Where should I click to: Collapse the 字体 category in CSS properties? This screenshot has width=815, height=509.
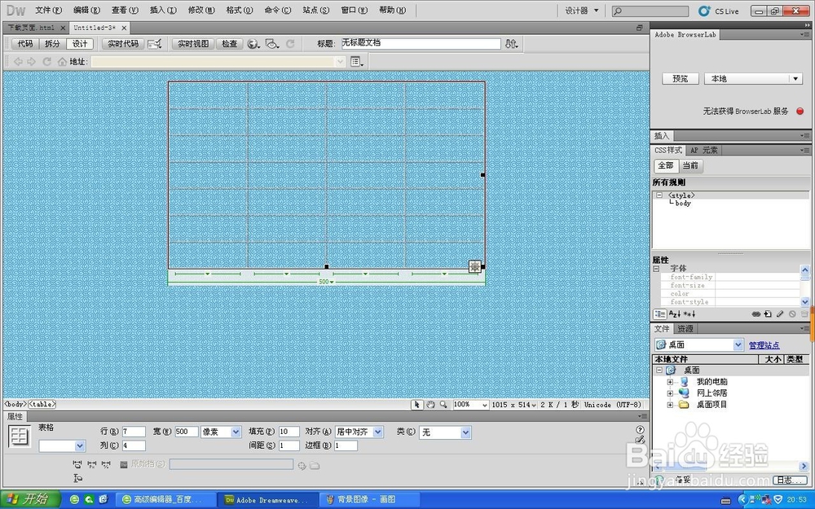point(656,269)
